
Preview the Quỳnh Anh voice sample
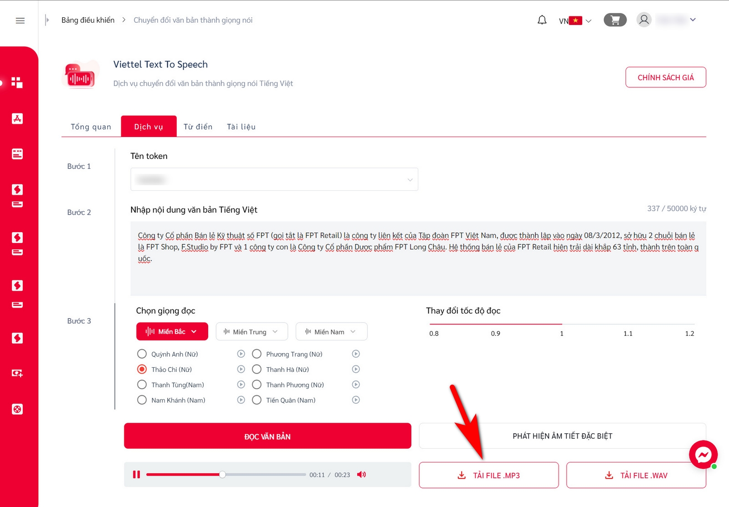(241, 354)
